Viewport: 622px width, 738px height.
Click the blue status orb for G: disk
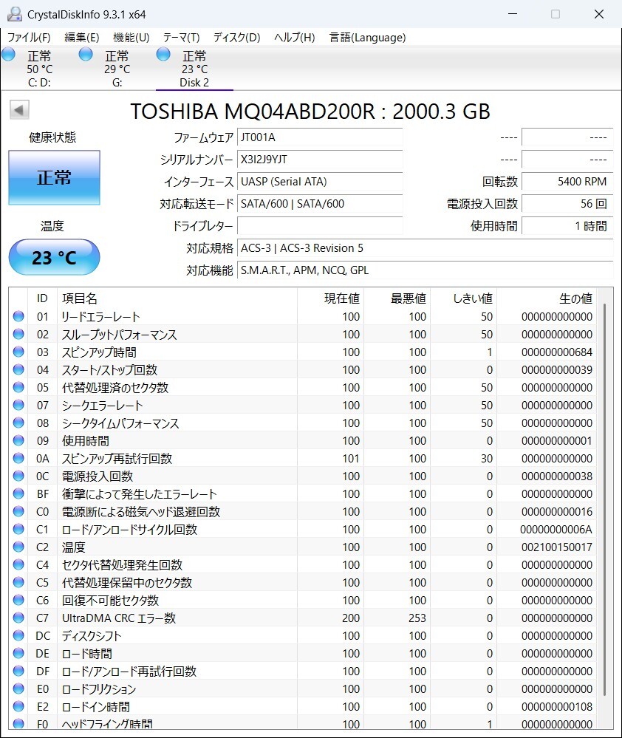(x=86, y=55)
